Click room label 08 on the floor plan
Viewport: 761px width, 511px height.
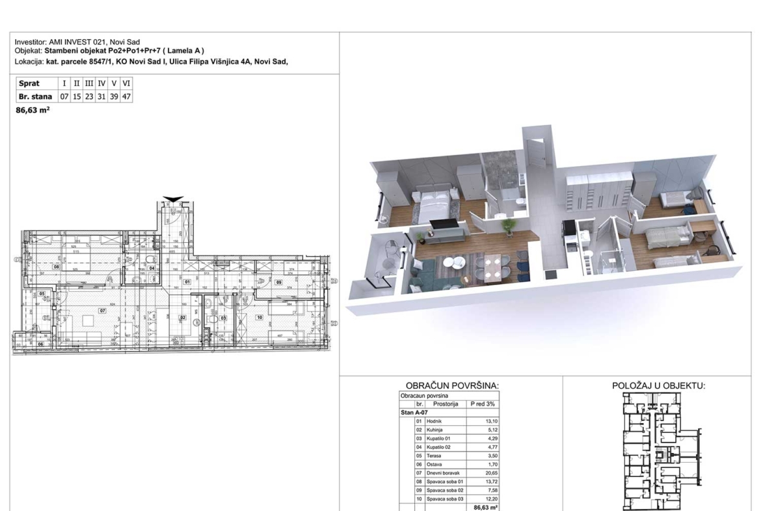tap(57, 267)
